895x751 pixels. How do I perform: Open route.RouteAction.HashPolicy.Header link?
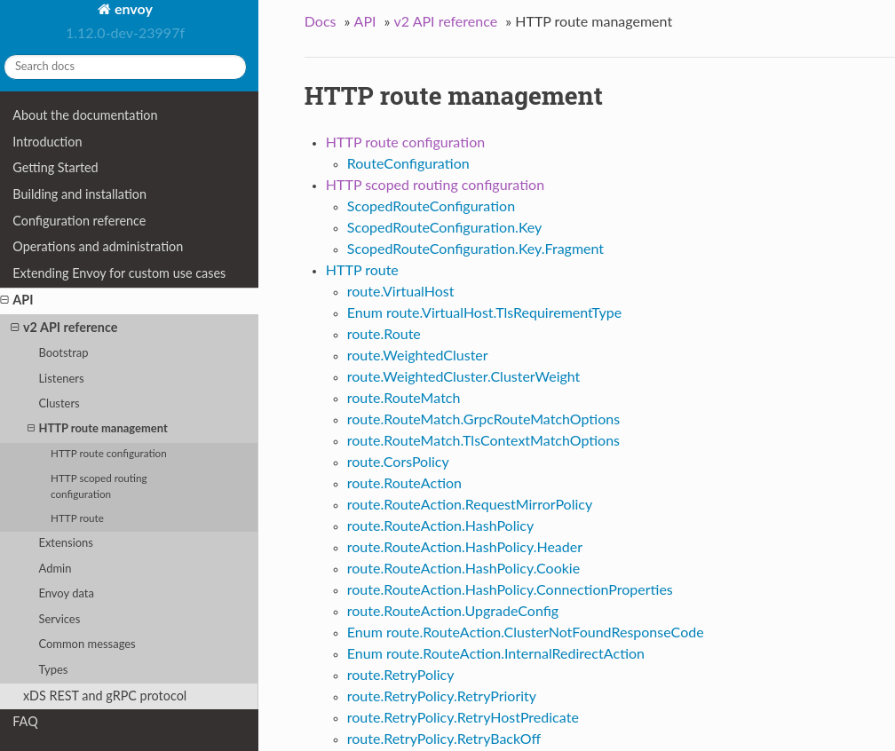(464, 548)
